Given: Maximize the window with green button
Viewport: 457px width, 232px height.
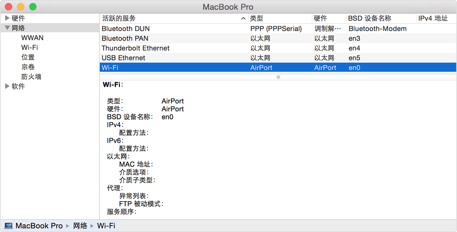Looking at the screenshot, I should (33, 6).
